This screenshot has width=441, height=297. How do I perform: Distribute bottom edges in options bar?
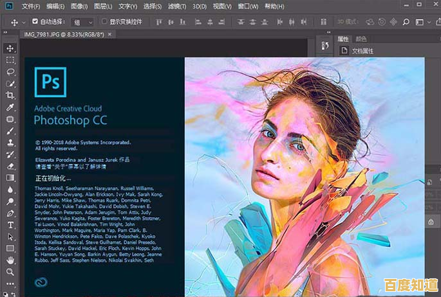[x=265, y=22]
